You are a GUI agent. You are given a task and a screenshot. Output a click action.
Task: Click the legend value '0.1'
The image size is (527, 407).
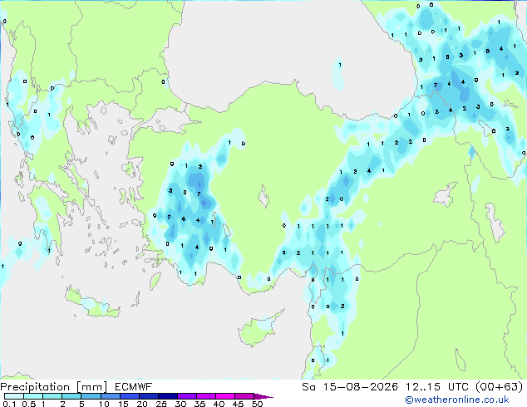click(9, 404)
